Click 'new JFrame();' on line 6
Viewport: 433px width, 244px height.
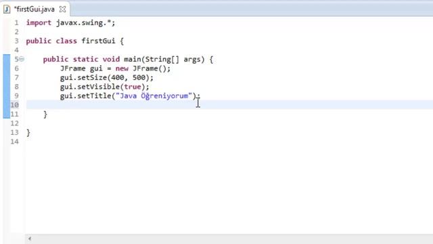[x=143, y=68]
